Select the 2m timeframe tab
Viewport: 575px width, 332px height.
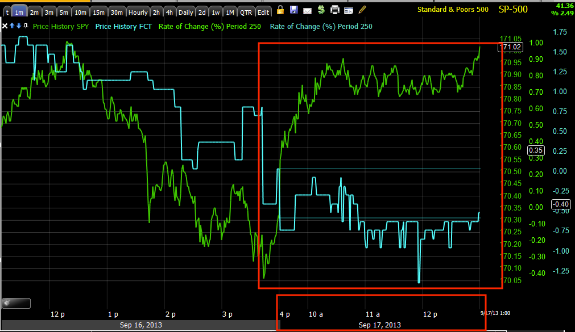34,12
